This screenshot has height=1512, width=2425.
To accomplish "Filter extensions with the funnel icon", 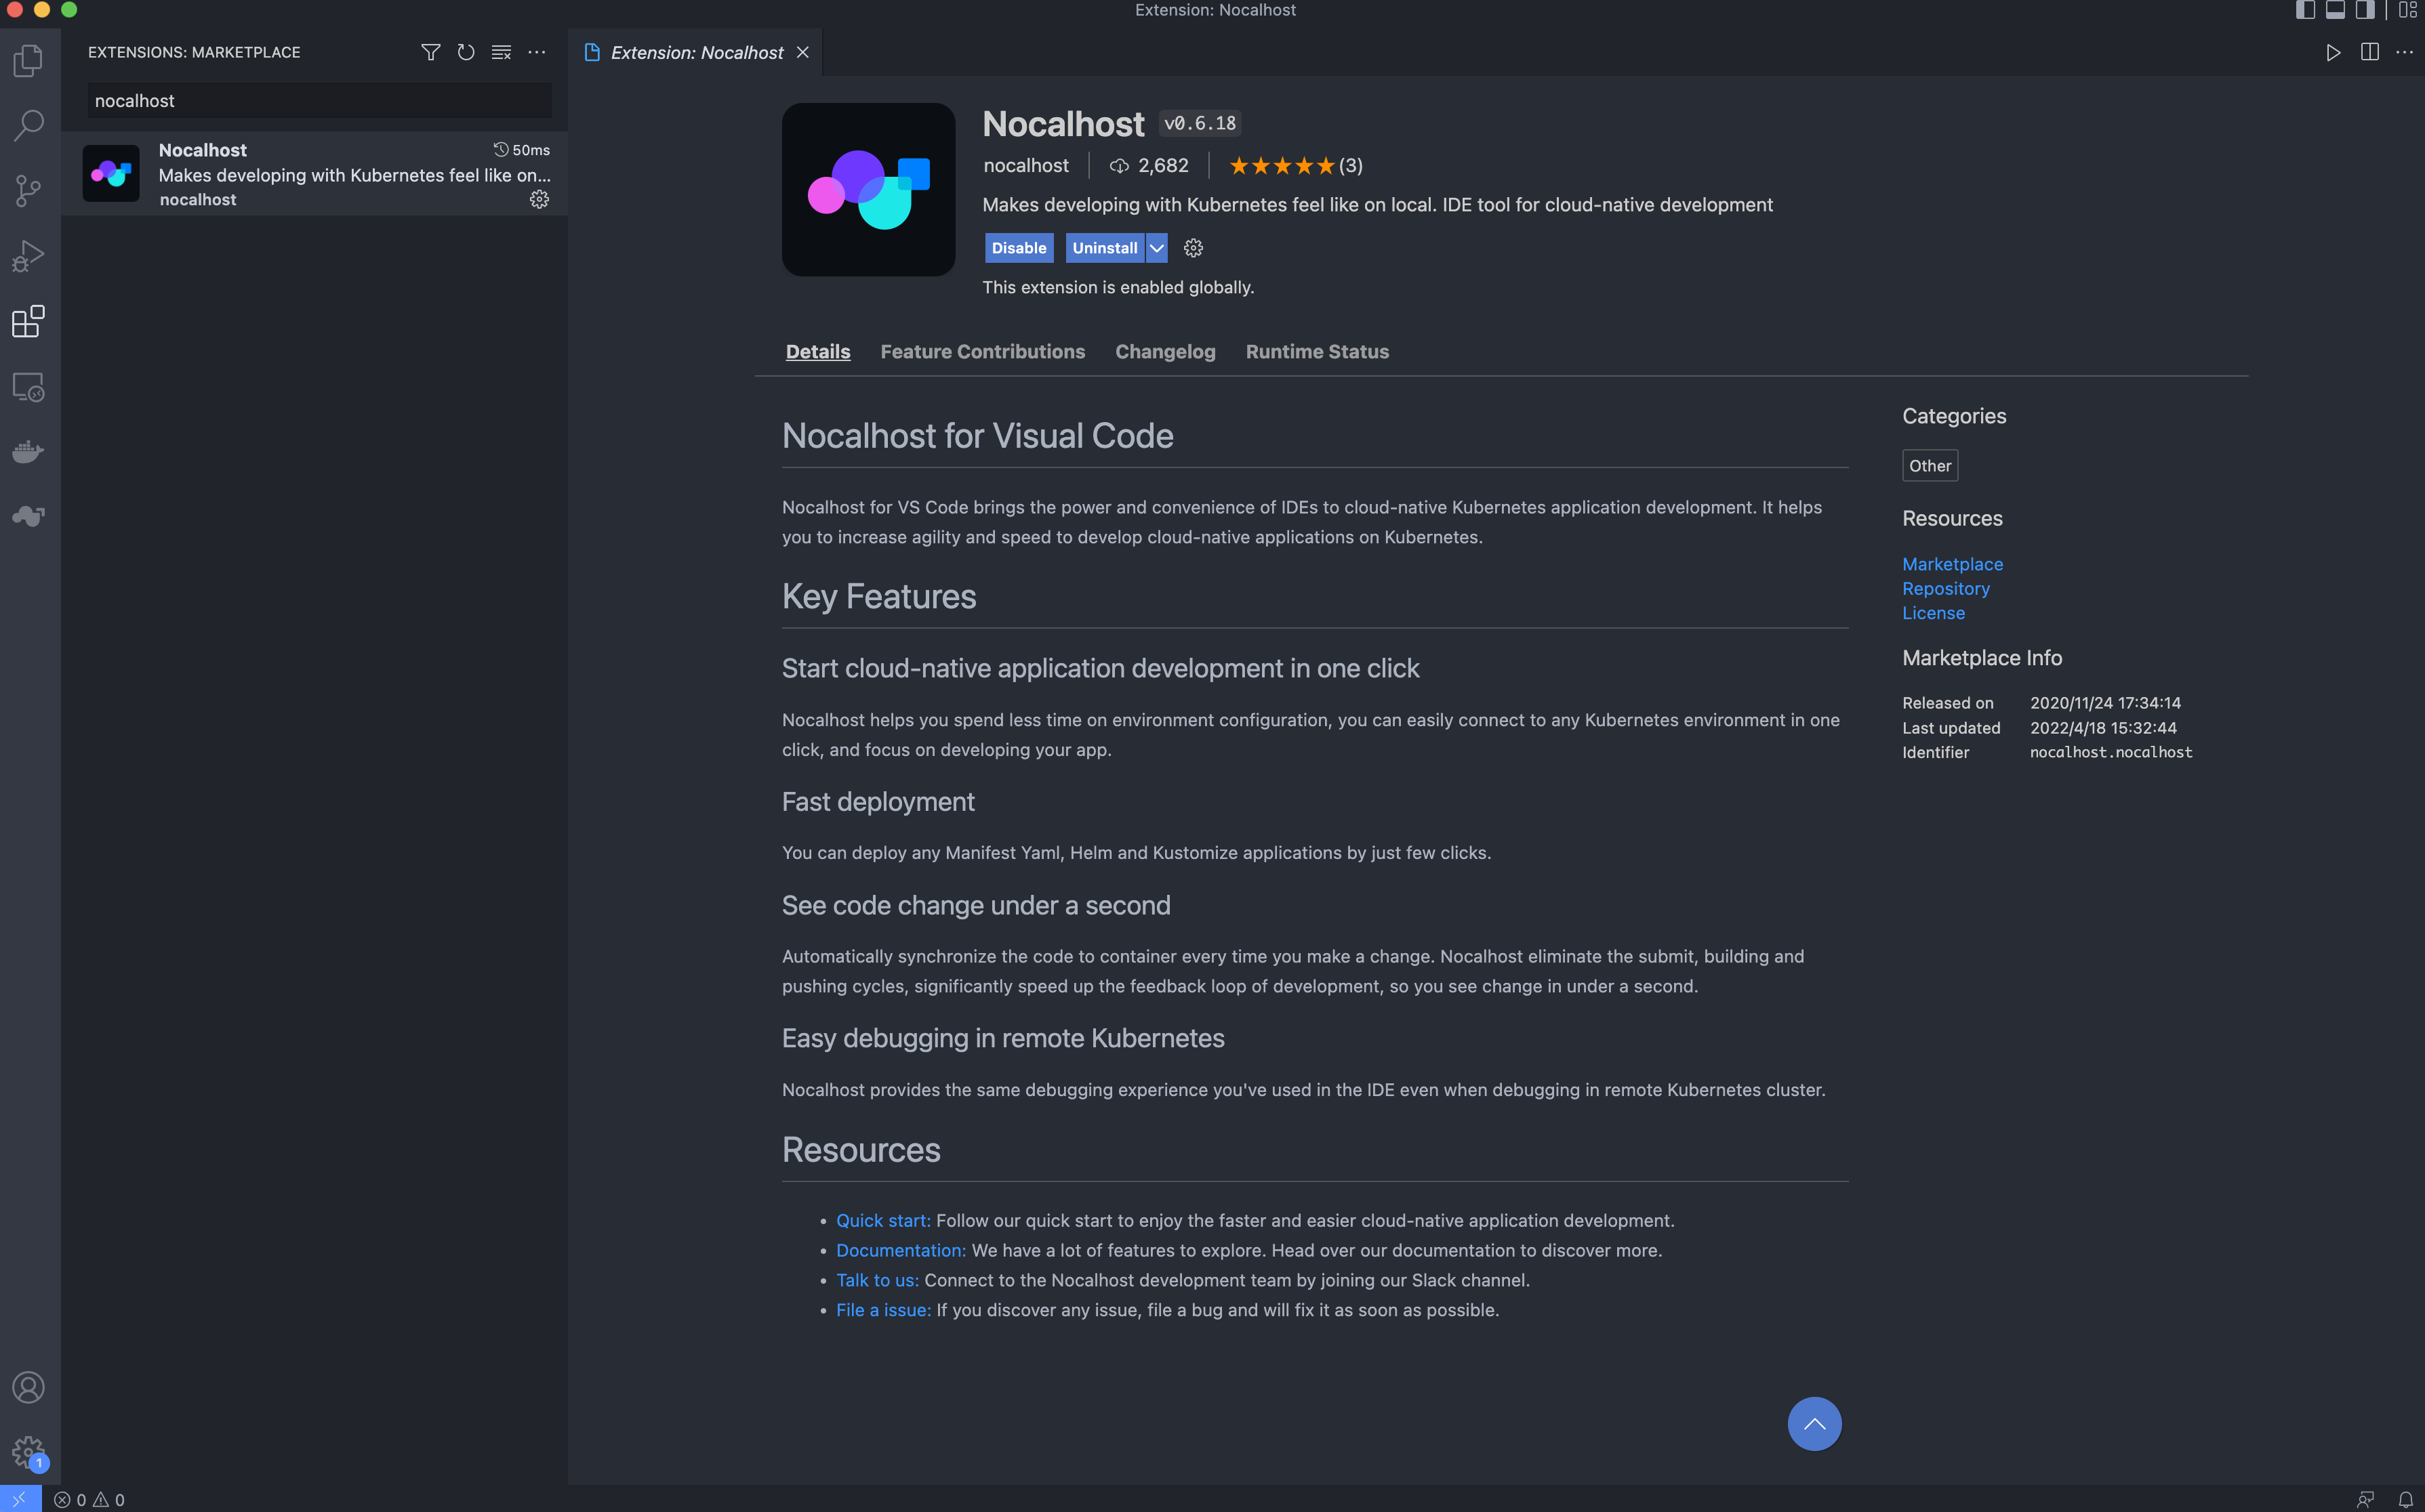I will (430, 52).
